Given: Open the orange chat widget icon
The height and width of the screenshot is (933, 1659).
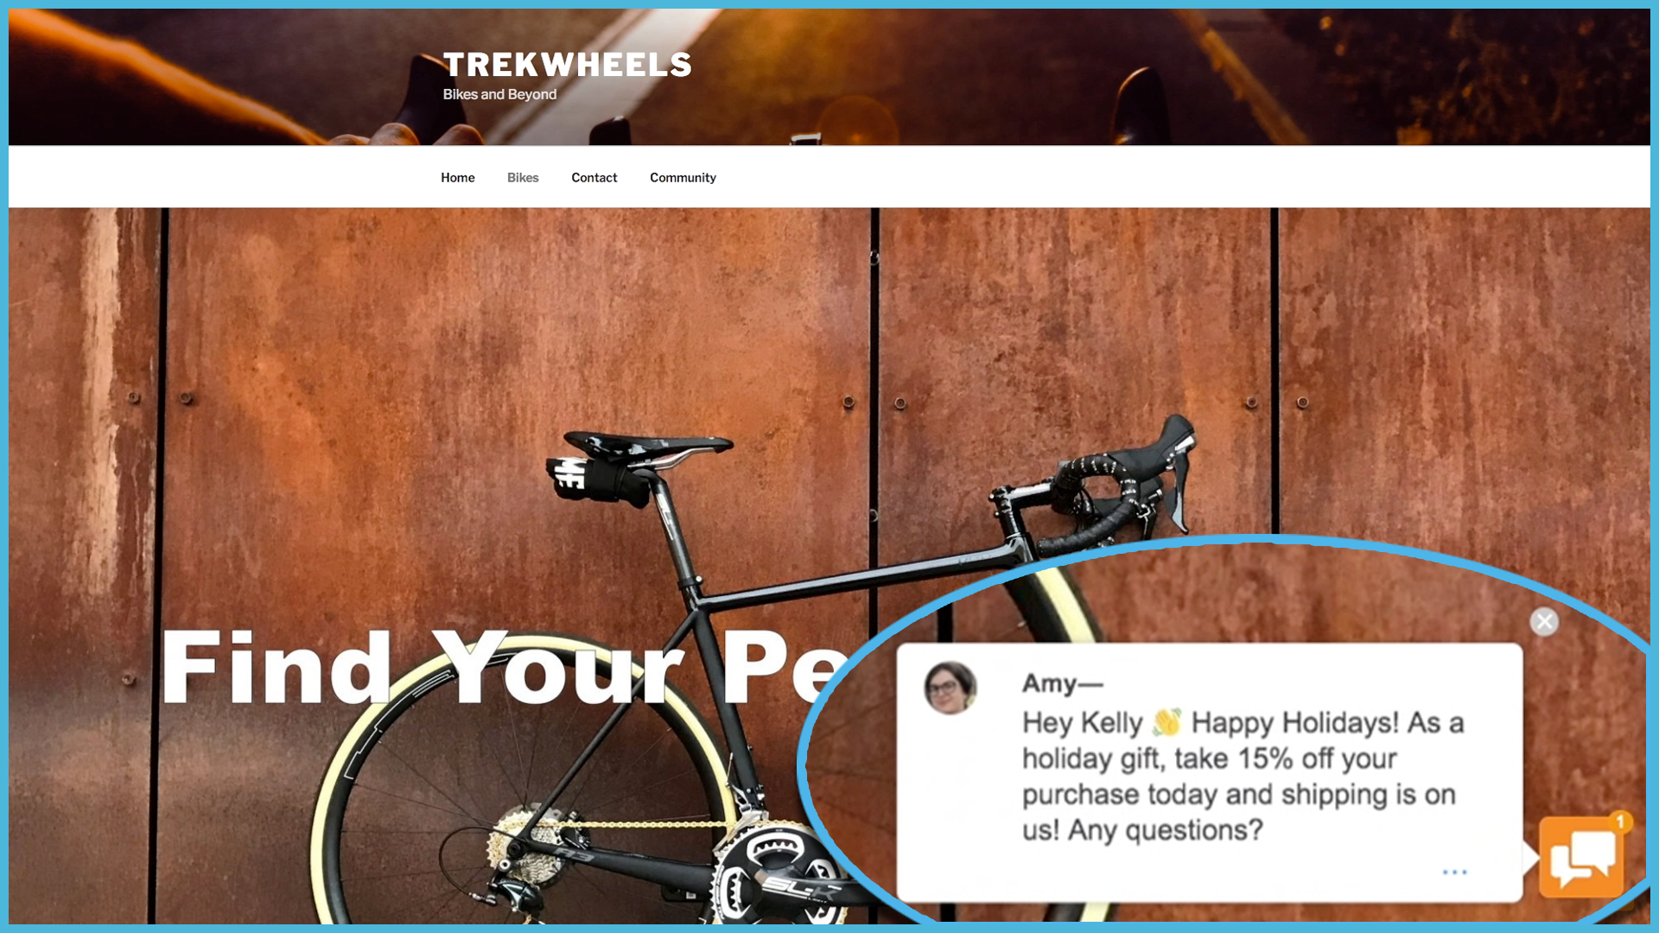Looking at the screenshot, I should 1580,859.
